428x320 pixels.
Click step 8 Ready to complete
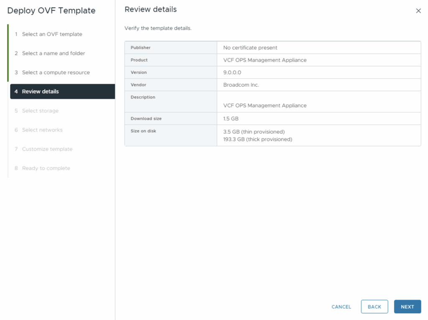pyautogui.click(x=46, y=168)
